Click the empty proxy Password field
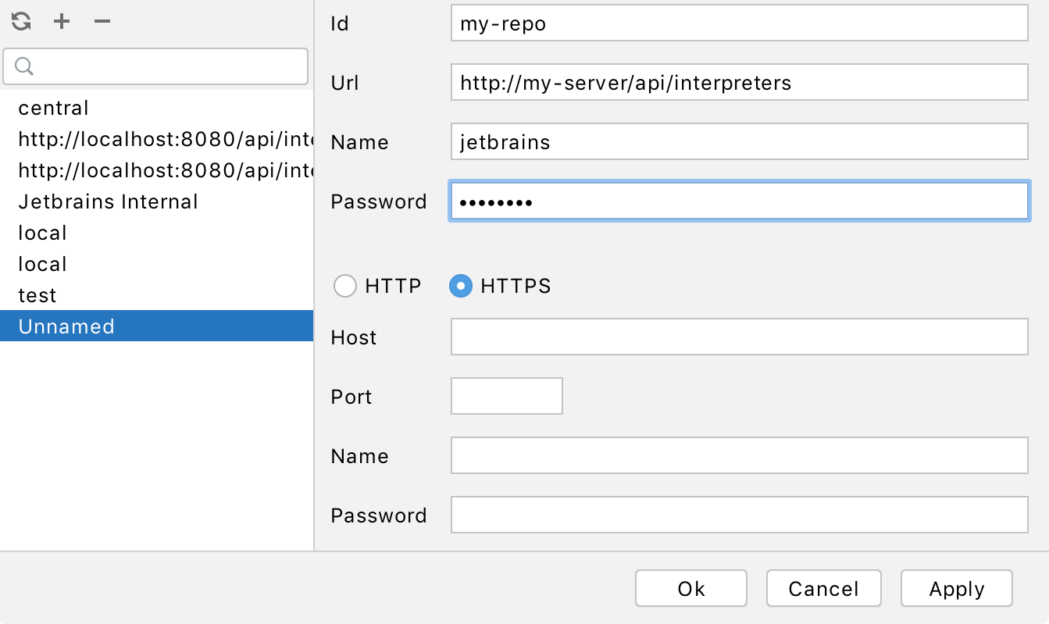 click(738, 515)
